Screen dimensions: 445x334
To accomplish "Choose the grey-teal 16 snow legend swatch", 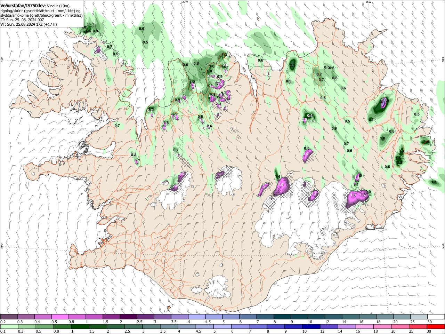I will click(367, 317).
